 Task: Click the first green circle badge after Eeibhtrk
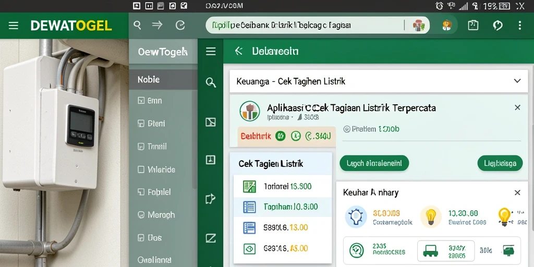[280, 137]
